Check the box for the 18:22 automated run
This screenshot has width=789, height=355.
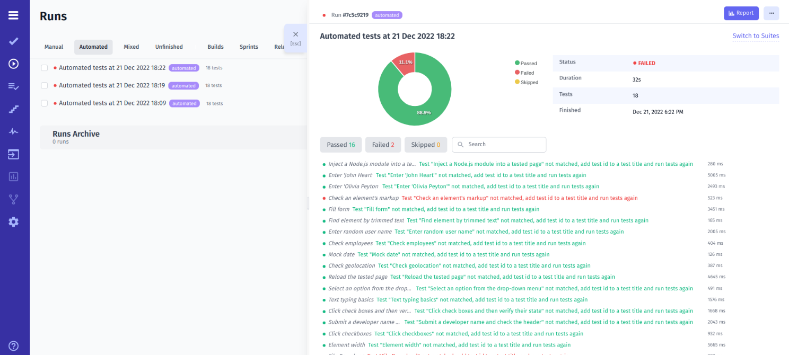pos(45,67)
